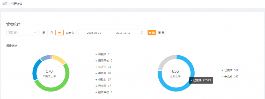Viewport: 265px width, 99px height.
Task: Click the 656 全部工单 center label
Action: (175, 74)
